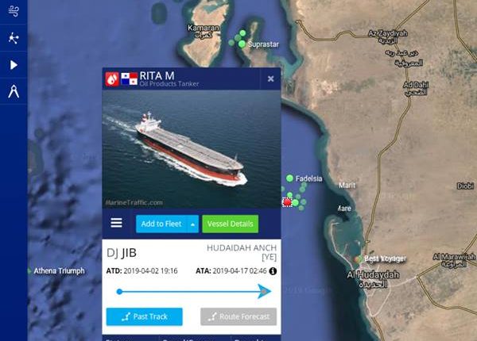477x341 pixels.
Task: Open the wind layer icon in sidebar
Action: 14,11
